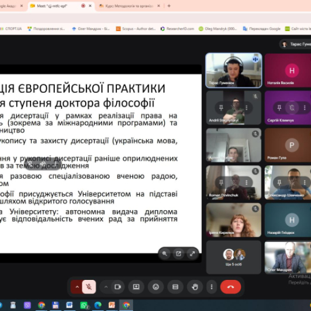Raise hand in the meeting
This screenshot has height=311, width=311.
tap(195, 287)
